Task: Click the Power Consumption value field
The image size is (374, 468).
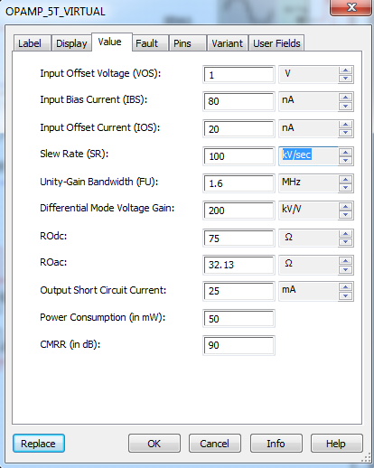Action: 238,319
